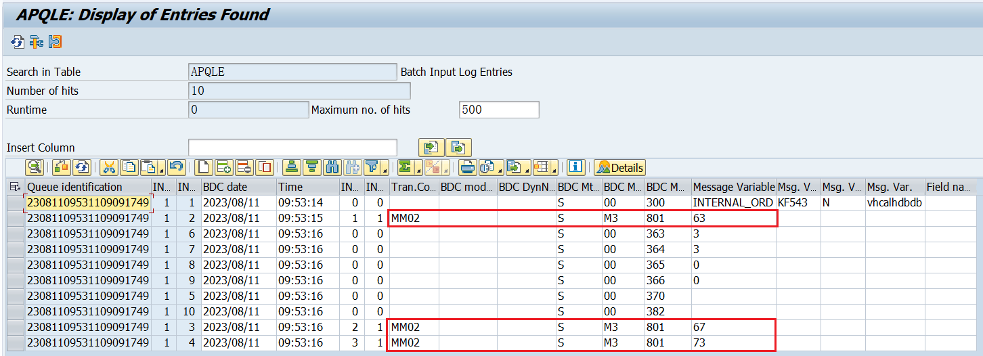Open the Views dropdown in grid toolbar
983x356 pixels.
491,167
